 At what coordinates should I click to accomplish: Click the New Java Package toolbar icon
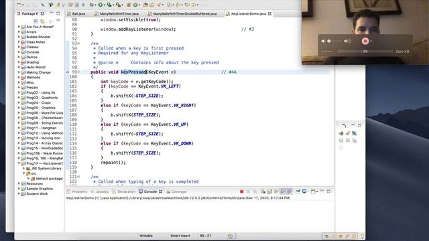128,5
